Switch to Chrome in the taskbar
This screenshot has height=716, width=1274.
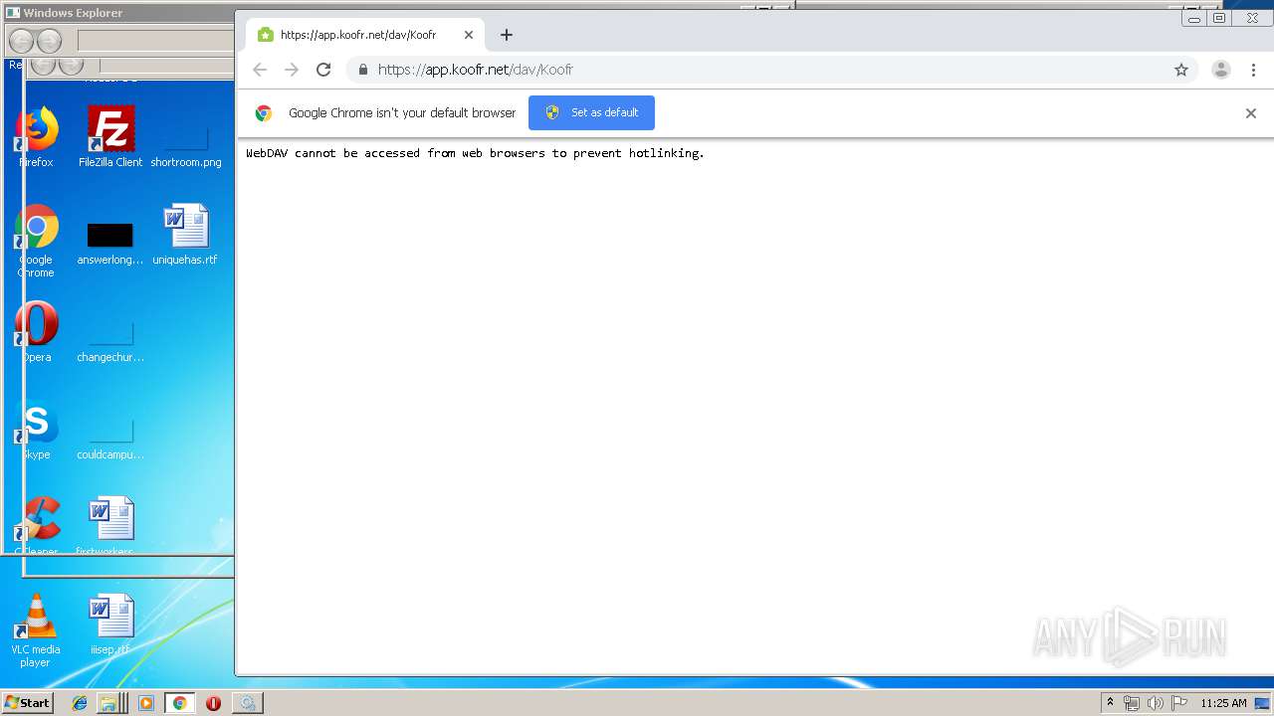(179, 703)
